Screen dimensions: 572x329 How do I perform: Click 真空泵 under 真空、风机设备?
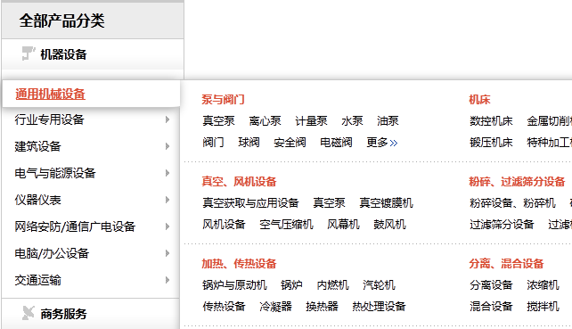point(330,202)
